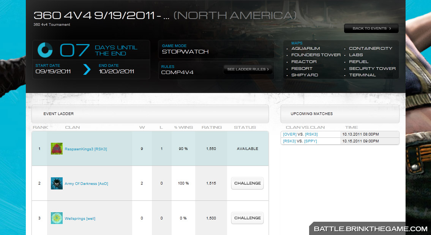Screen dimensions: 431x235
Task: Challenge the Army Of Darkness clan
Action: pos(247,183)
